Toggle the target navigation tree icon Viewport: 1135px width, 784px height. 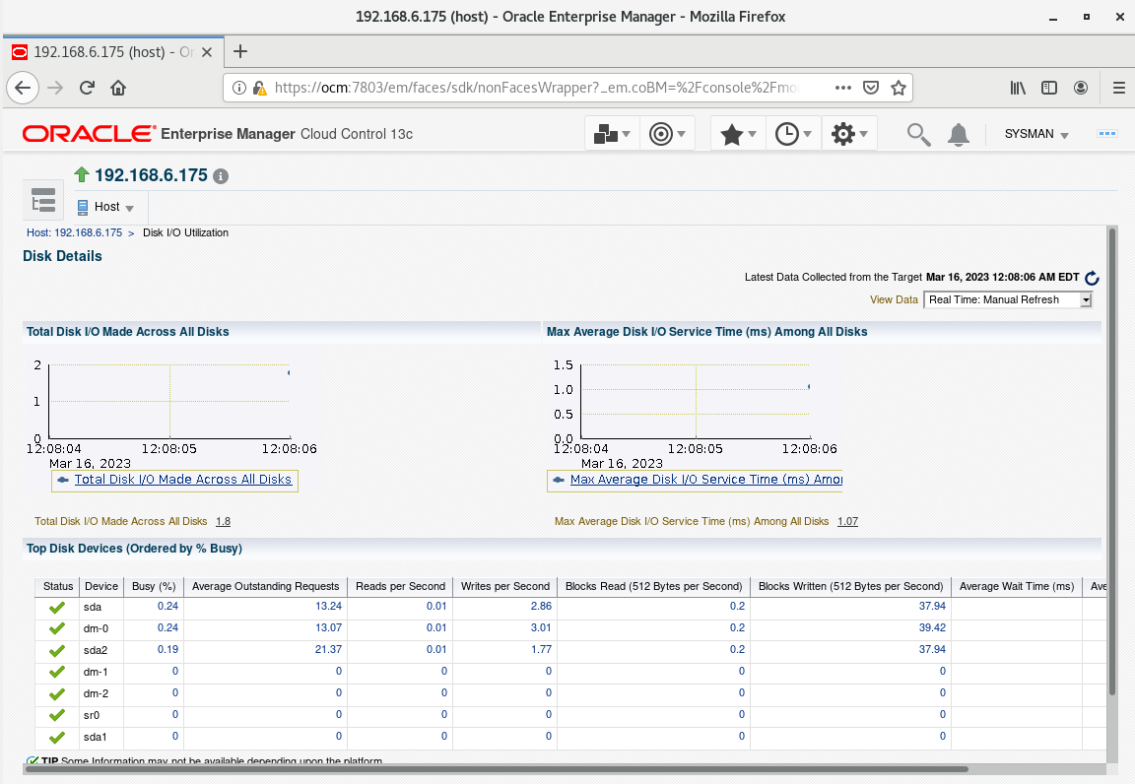tap(43, 200)
